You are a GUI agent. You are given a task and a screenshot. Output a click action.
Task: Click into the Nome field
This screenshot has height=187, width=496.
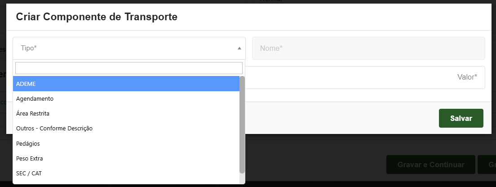click(368, 48)
